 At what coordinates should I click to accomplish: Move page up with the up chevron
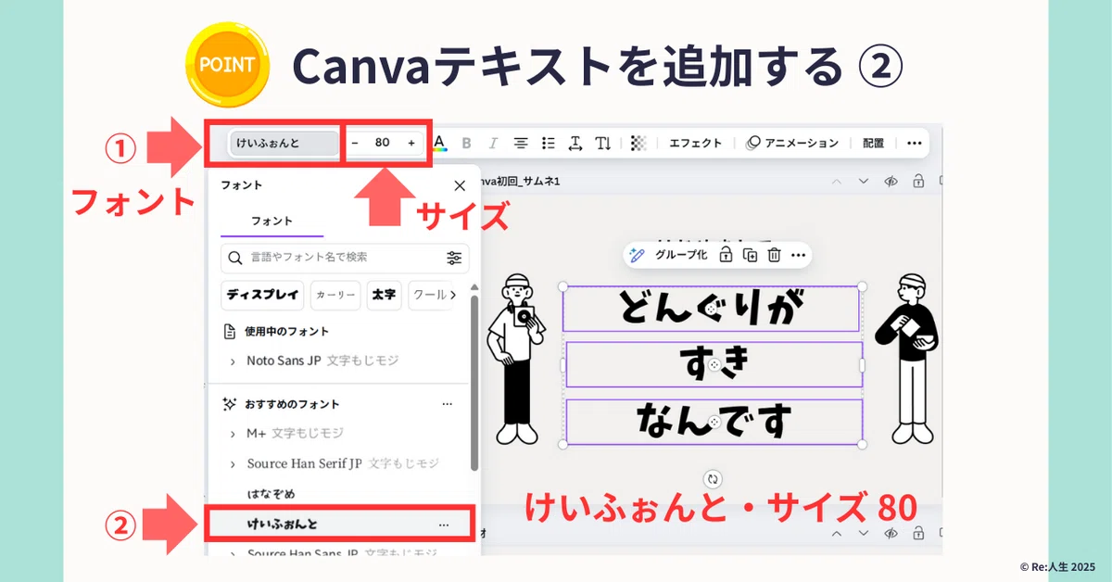click(x=837, y=182)
